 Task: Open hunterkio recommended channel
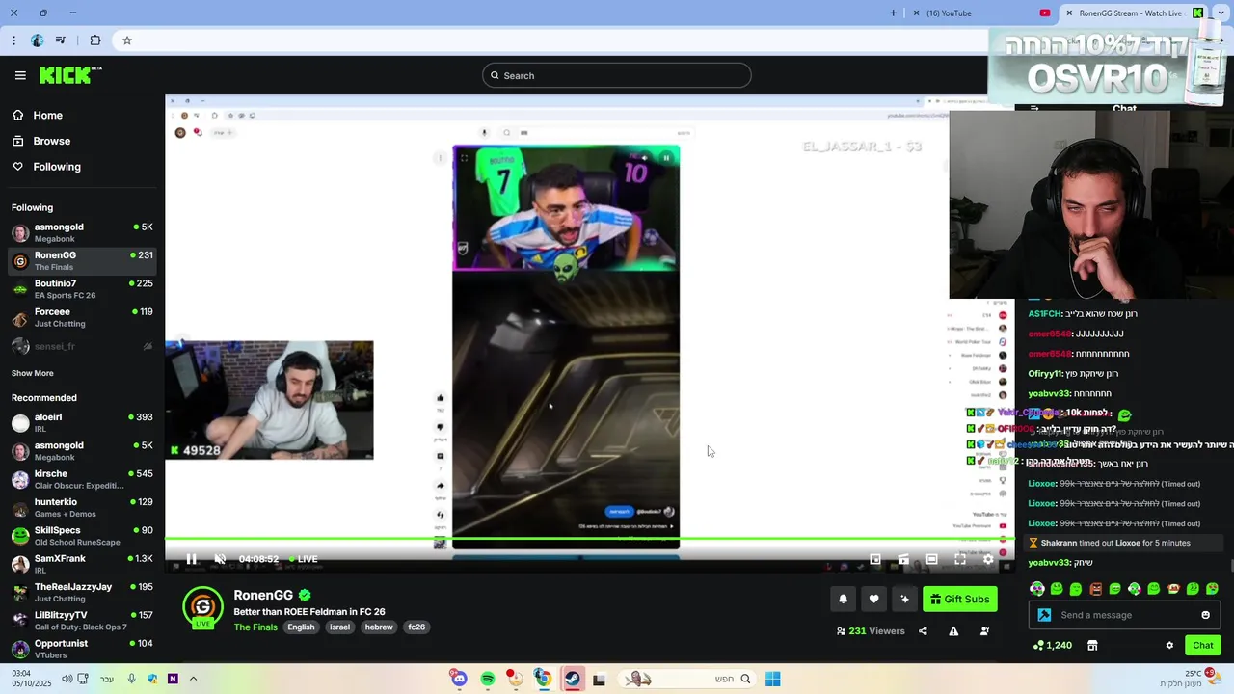(x=82, y=507)
